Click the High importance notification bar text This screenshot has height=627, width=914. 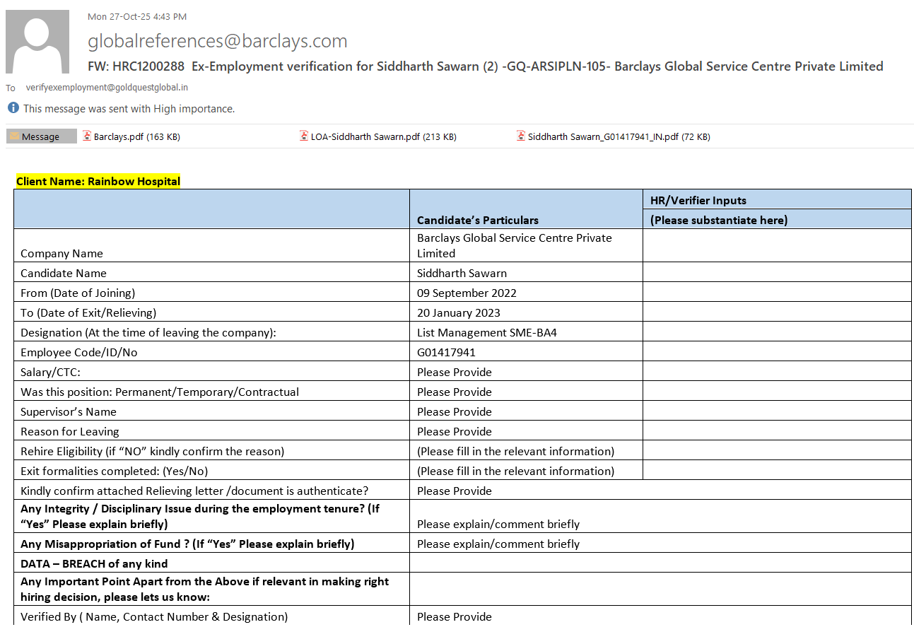129,109
